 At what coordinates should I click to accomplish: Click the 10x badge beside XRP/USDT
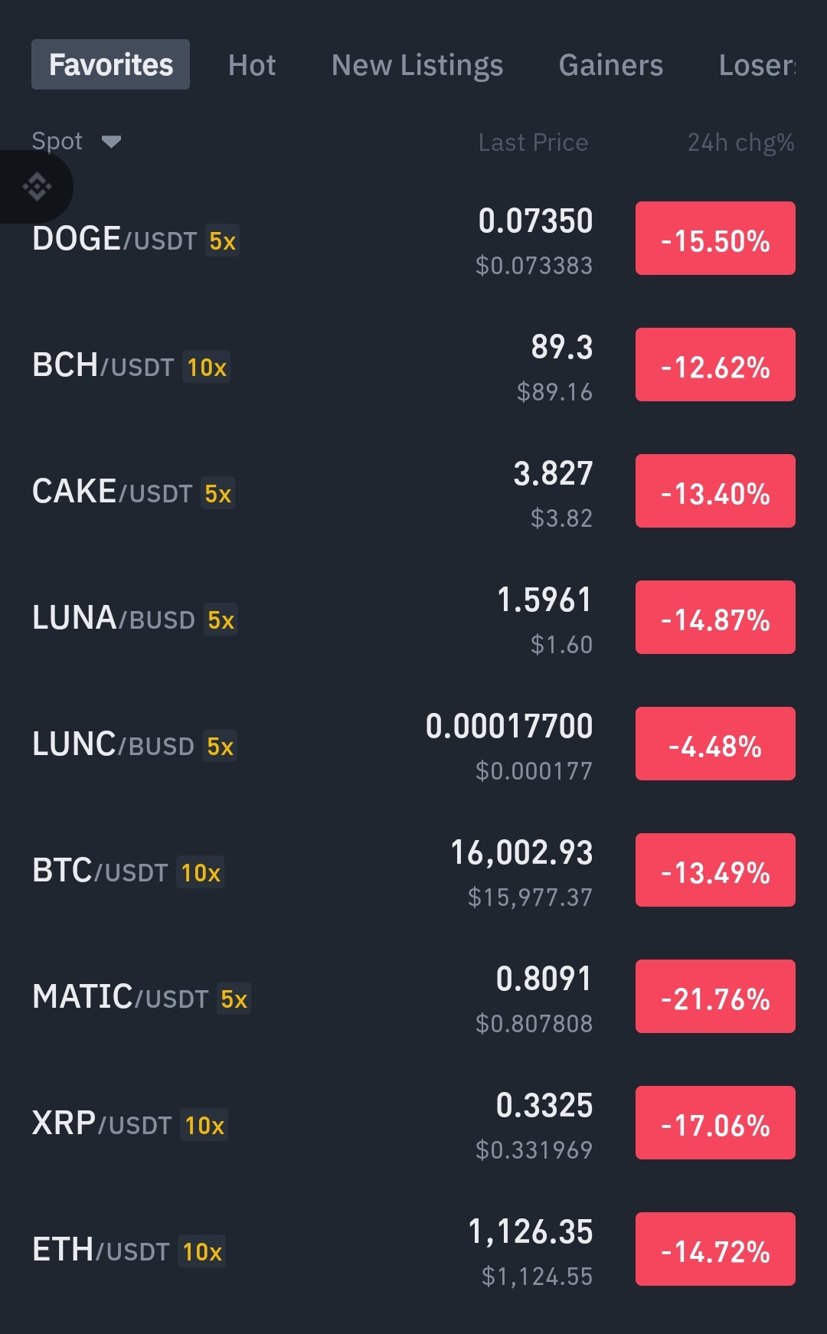(204, 1125)
